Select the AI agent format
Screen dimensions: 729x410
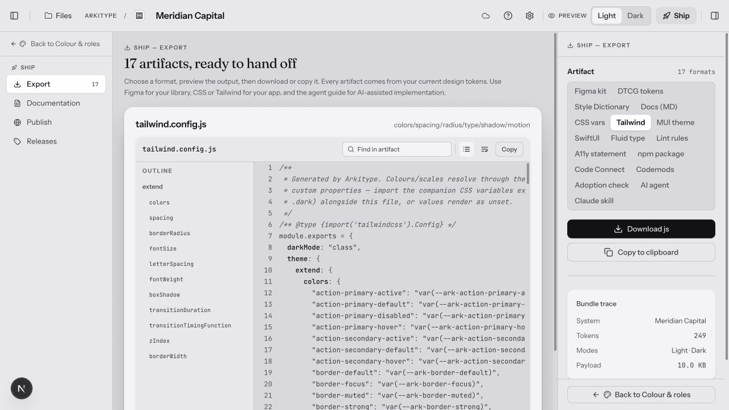654,185
